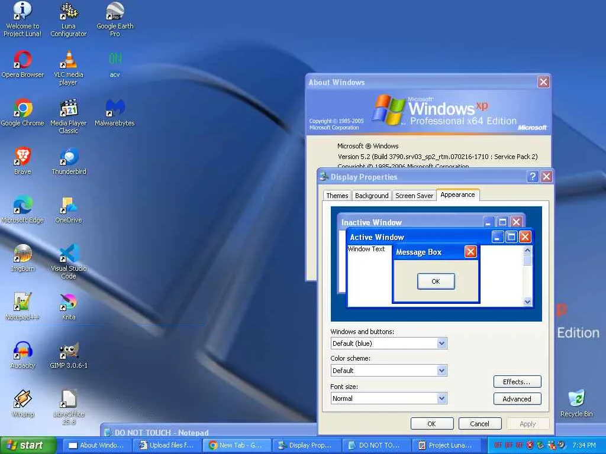606x454 pixels.
Task: Switch to DO NOT TOUCH Notepad taskbar button
Action: click(x=377, y=445)
